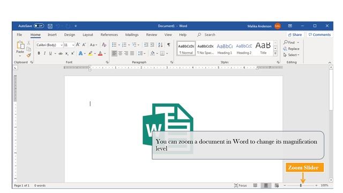Apply the Title style
343x193 pixels.
point(263,49)
